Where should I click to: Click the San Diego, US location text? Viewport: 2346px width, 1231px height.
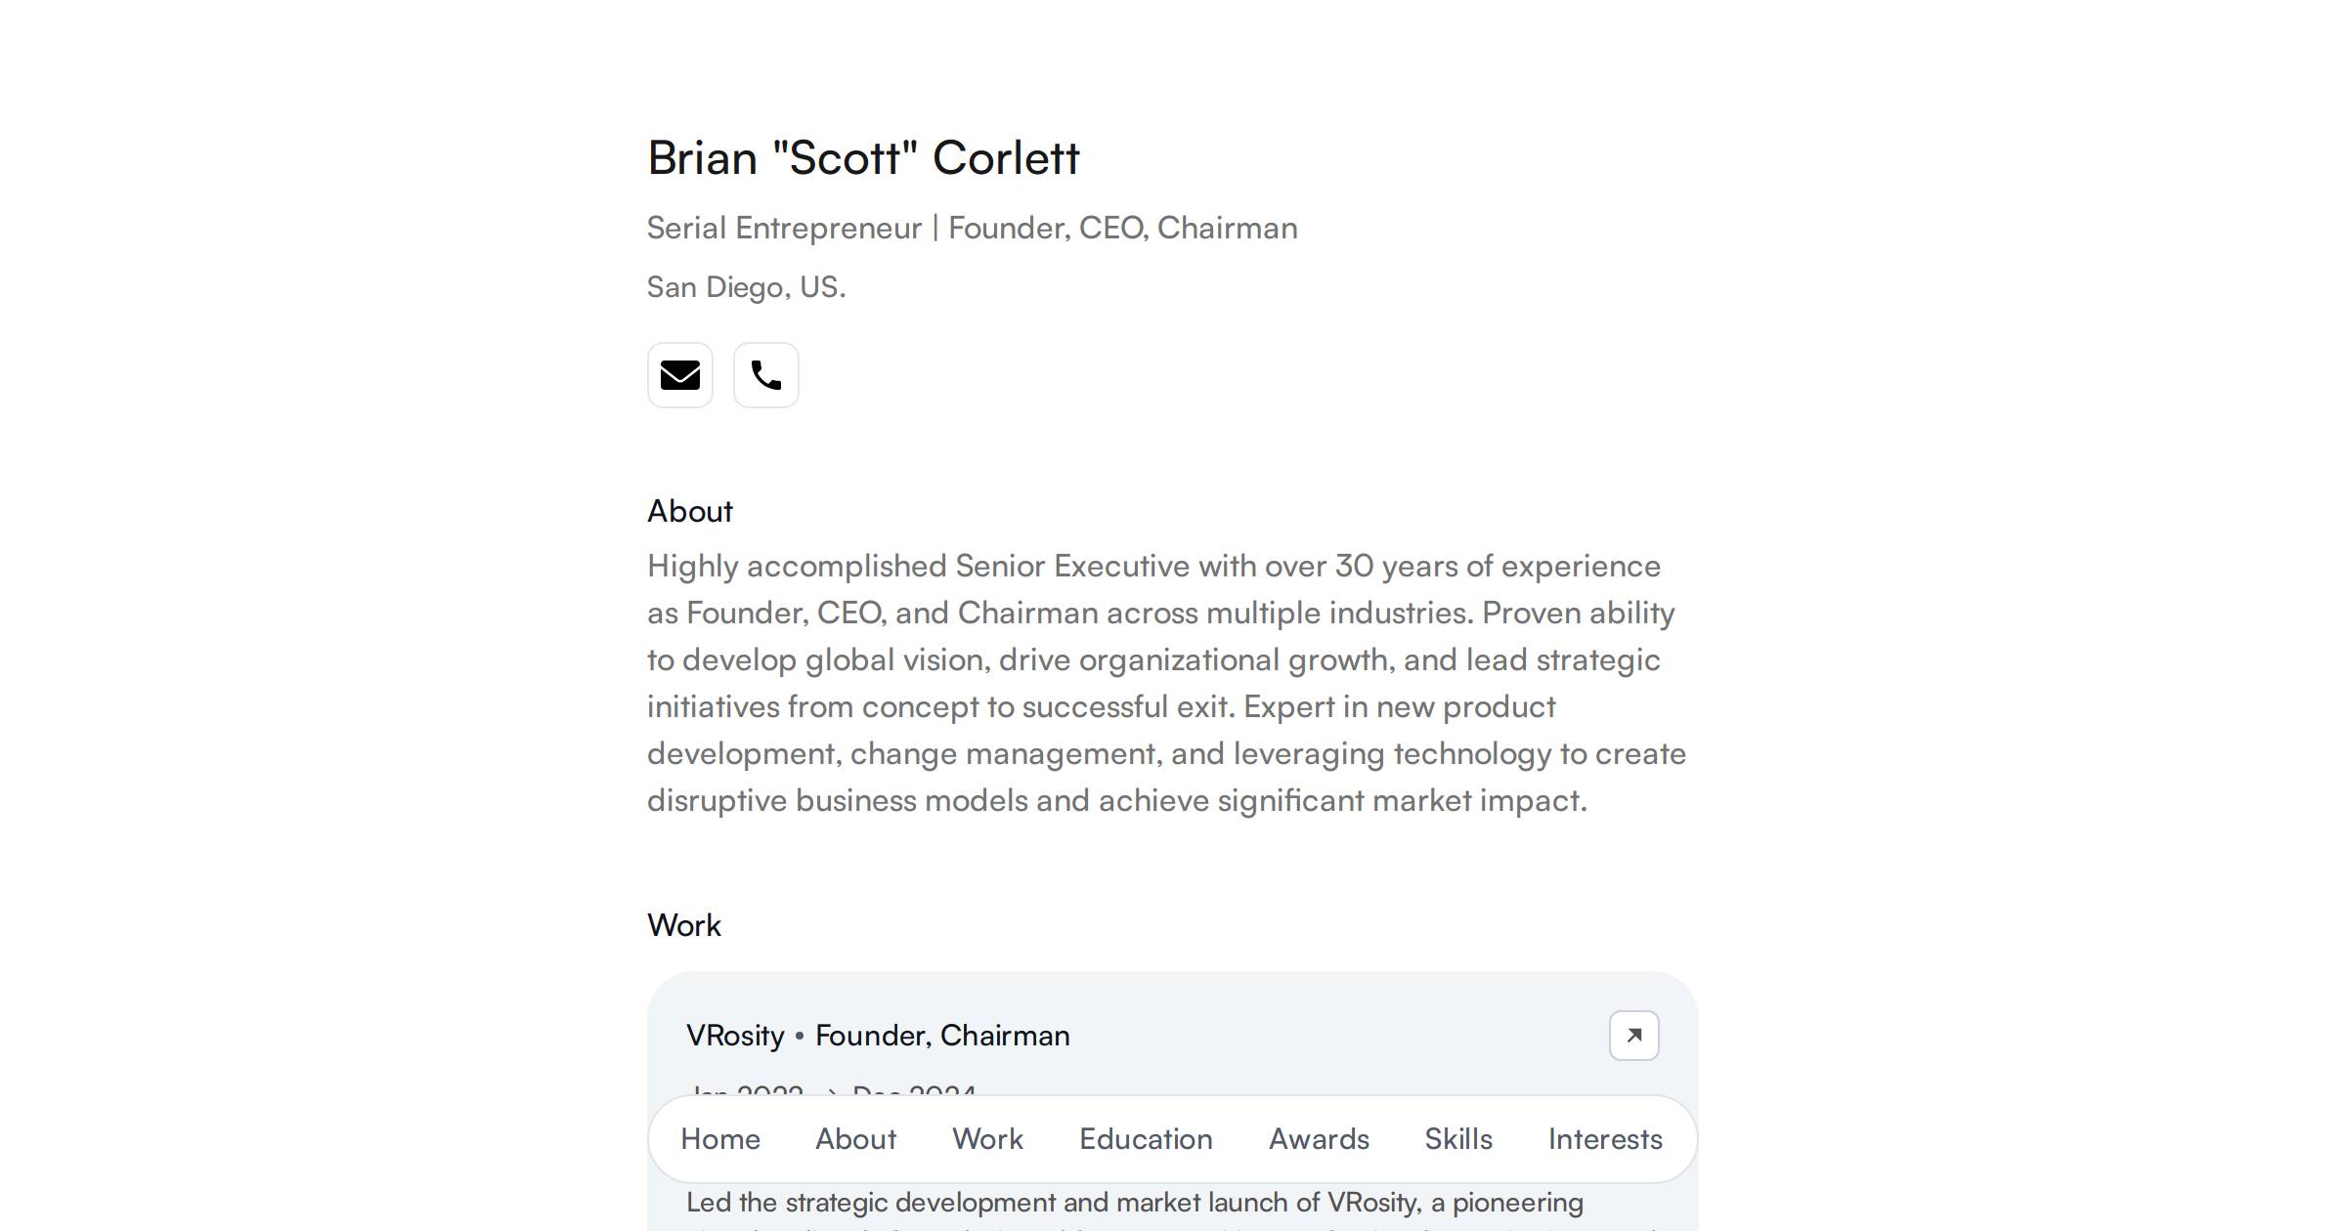point(746,286)
